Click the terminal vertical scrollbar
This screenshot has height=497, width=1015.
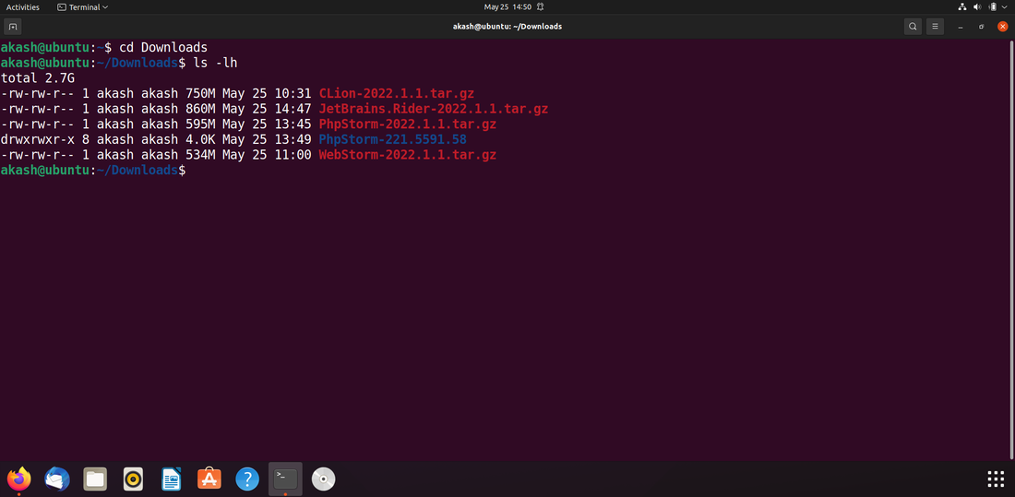[x=1011, y=249]
